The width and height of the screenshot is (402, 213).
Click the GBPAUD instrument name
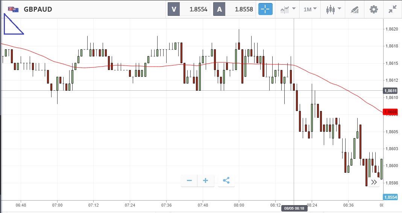click(x=38, y=9)
